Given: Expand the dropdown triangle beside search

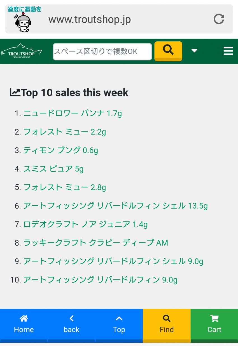Looking at the screenshot, I should (x=194, y=51).
